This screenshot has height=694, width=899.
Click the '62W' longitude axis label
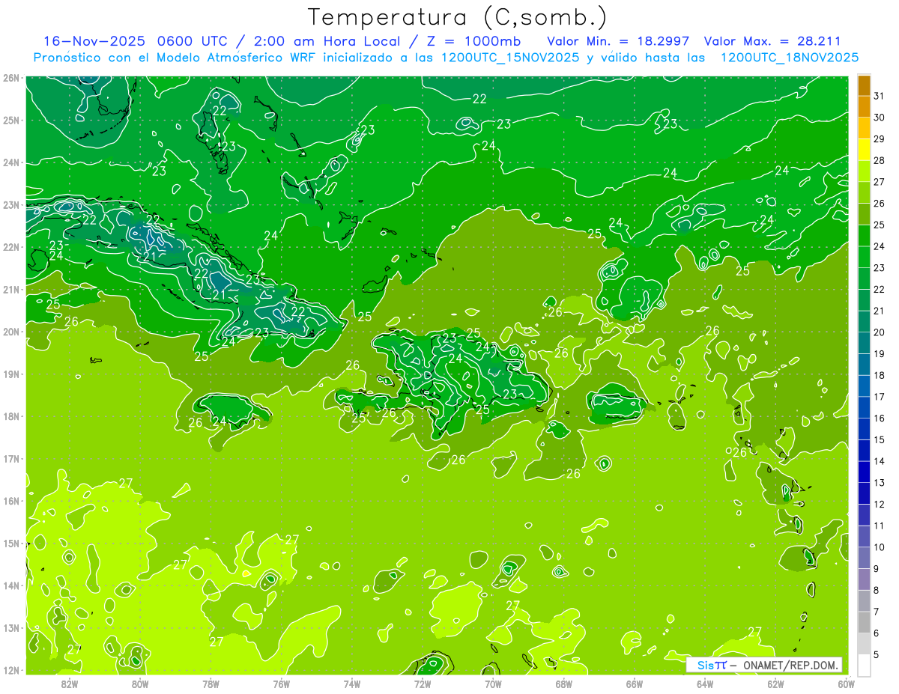coord(776,684)
